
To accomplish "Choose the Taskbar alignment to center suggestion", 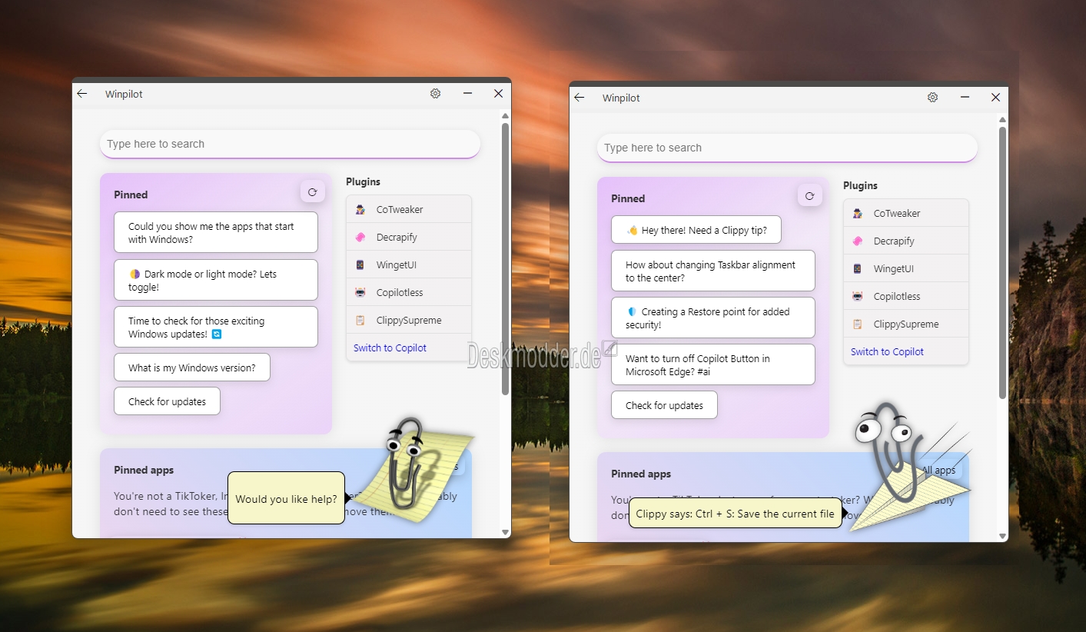I will coord(713,271).
